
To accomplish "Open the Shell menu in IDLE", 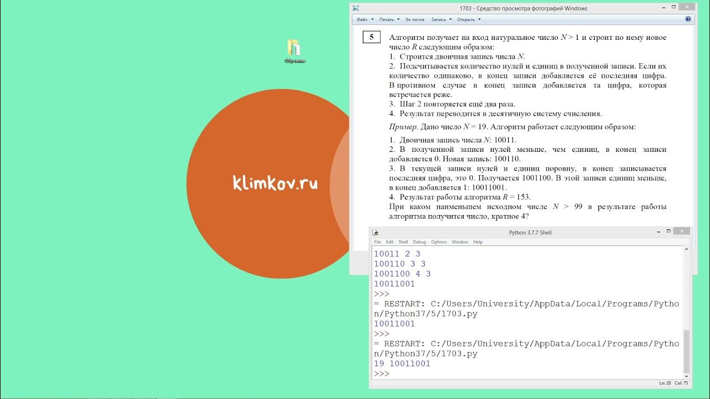I will [403, 242].
